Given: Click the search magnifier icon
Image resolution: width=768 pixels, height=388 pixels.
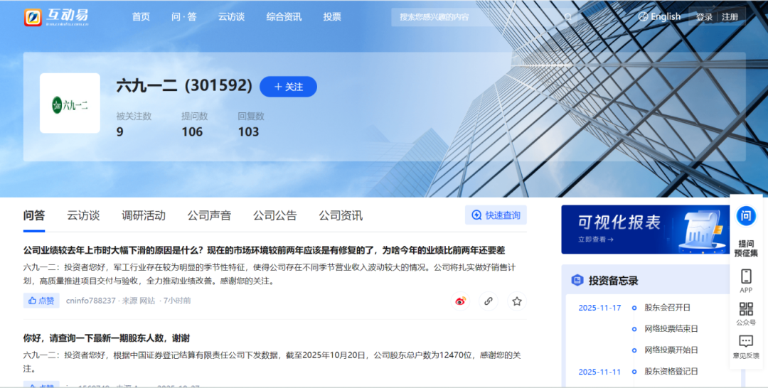Looking at the screenshot, I should [x=568, y=17].
